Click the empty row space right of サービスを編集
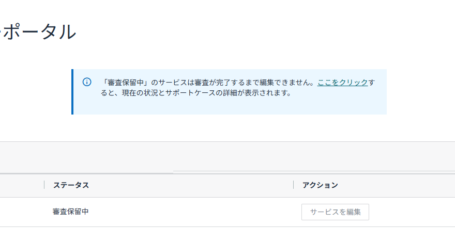455x243 pixels. (x=414, y=212)
